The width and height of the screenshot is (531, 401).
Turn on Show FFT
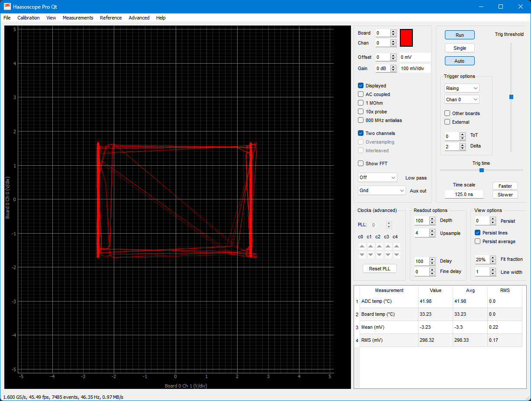[361, 164]
